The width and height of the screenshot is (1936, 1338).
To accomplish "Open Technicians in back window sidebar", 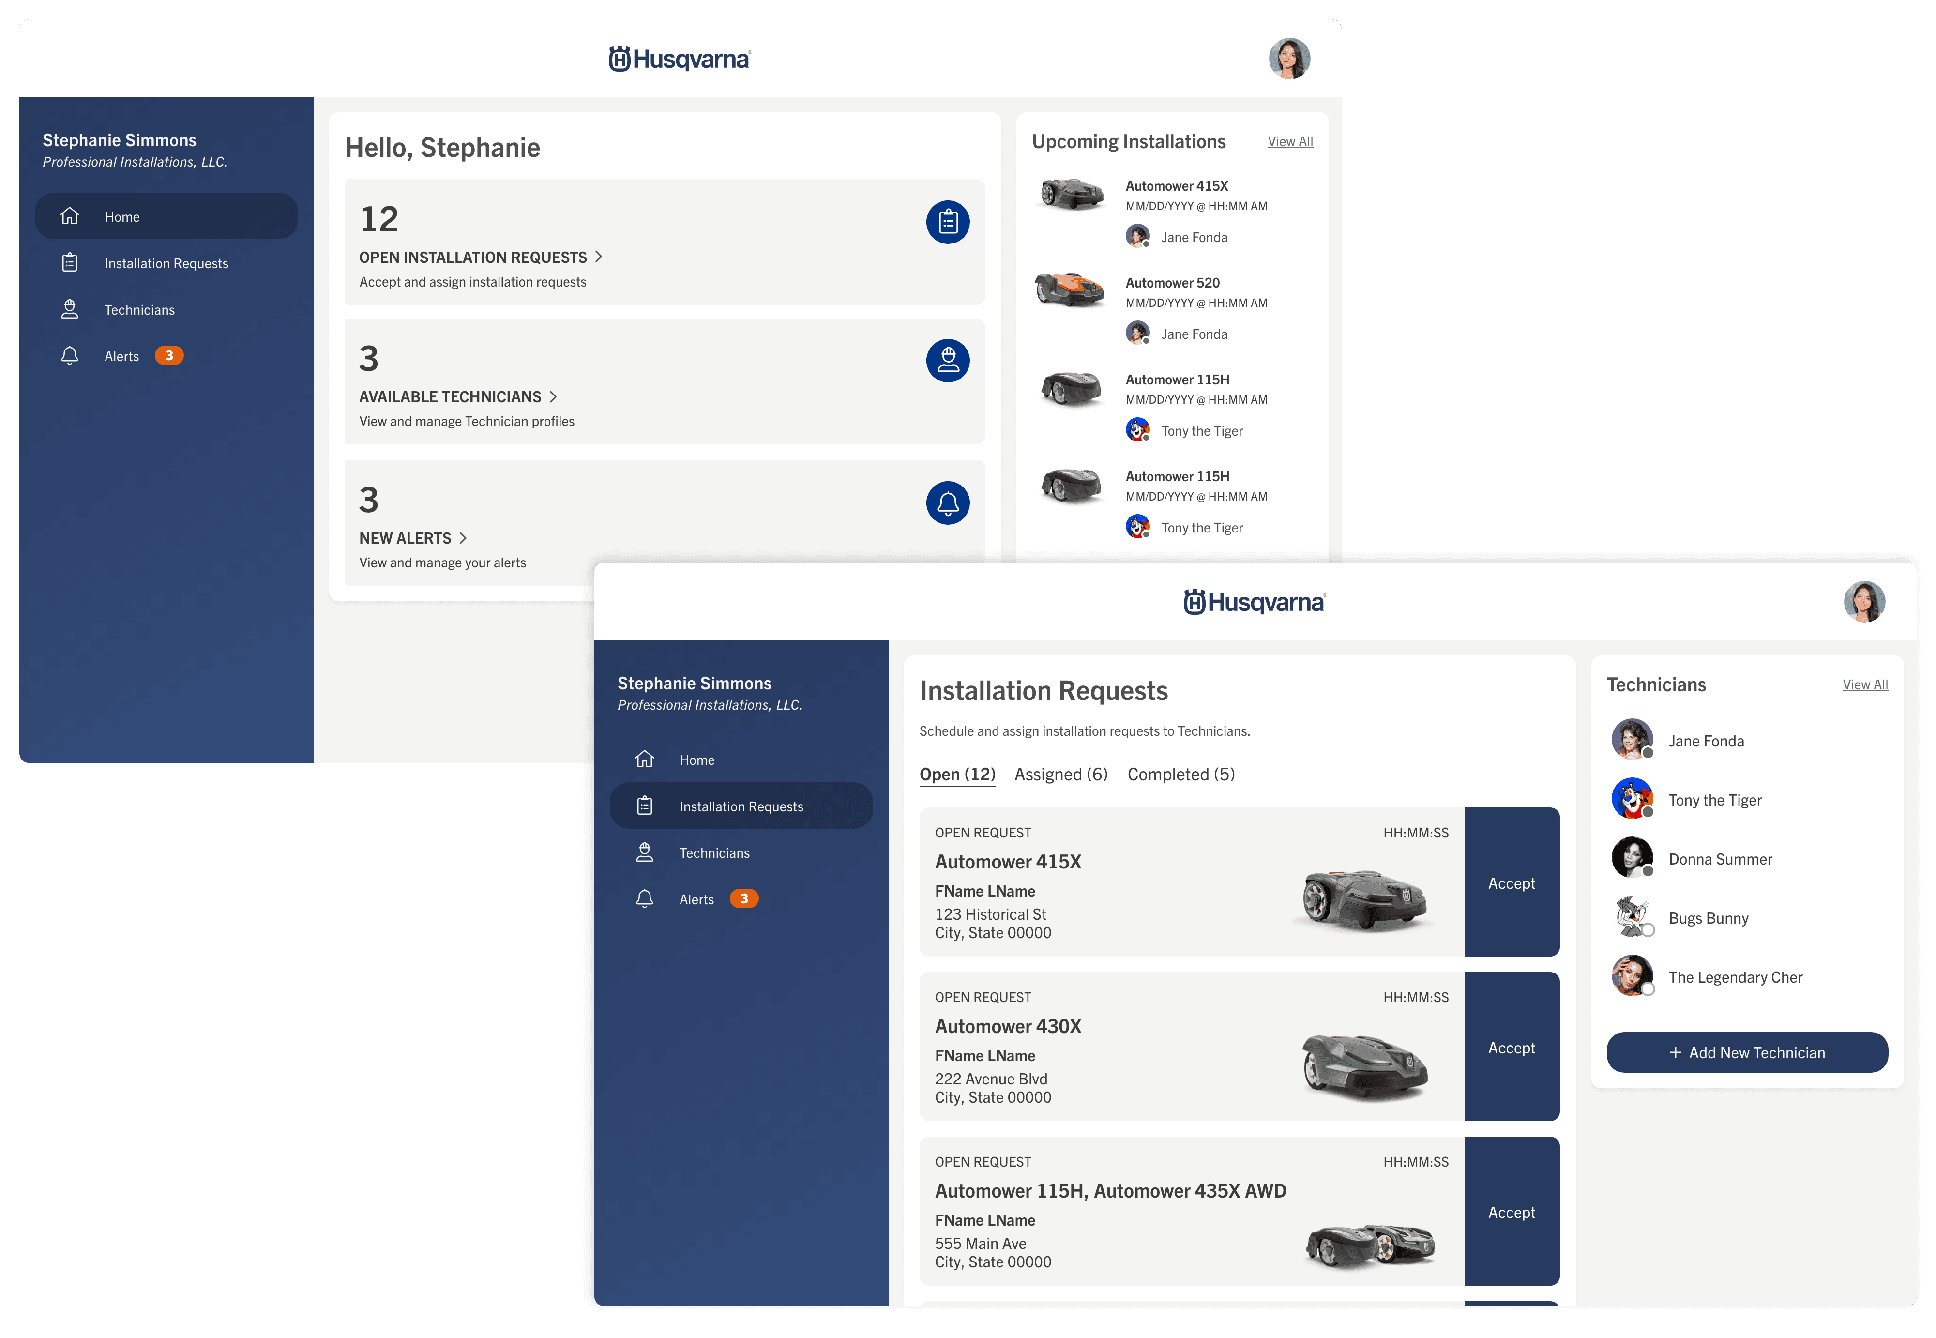I will coord(166,309).
